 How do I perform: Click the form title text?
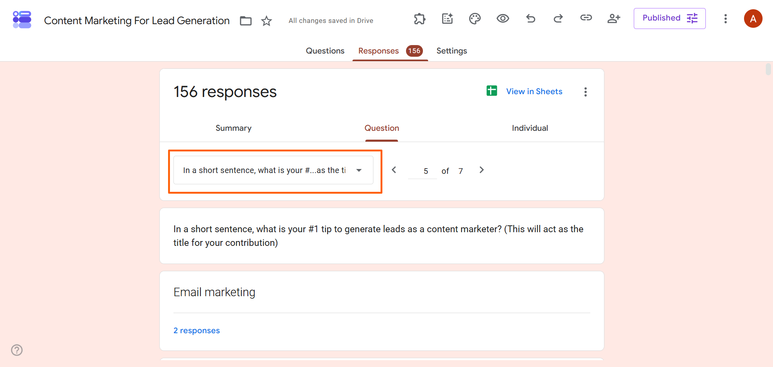[x=137, y=21]
